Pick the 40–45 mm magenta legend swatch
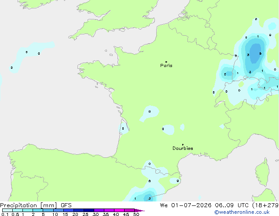This screenshot has width=279, height=216. (x=119, y=210)
